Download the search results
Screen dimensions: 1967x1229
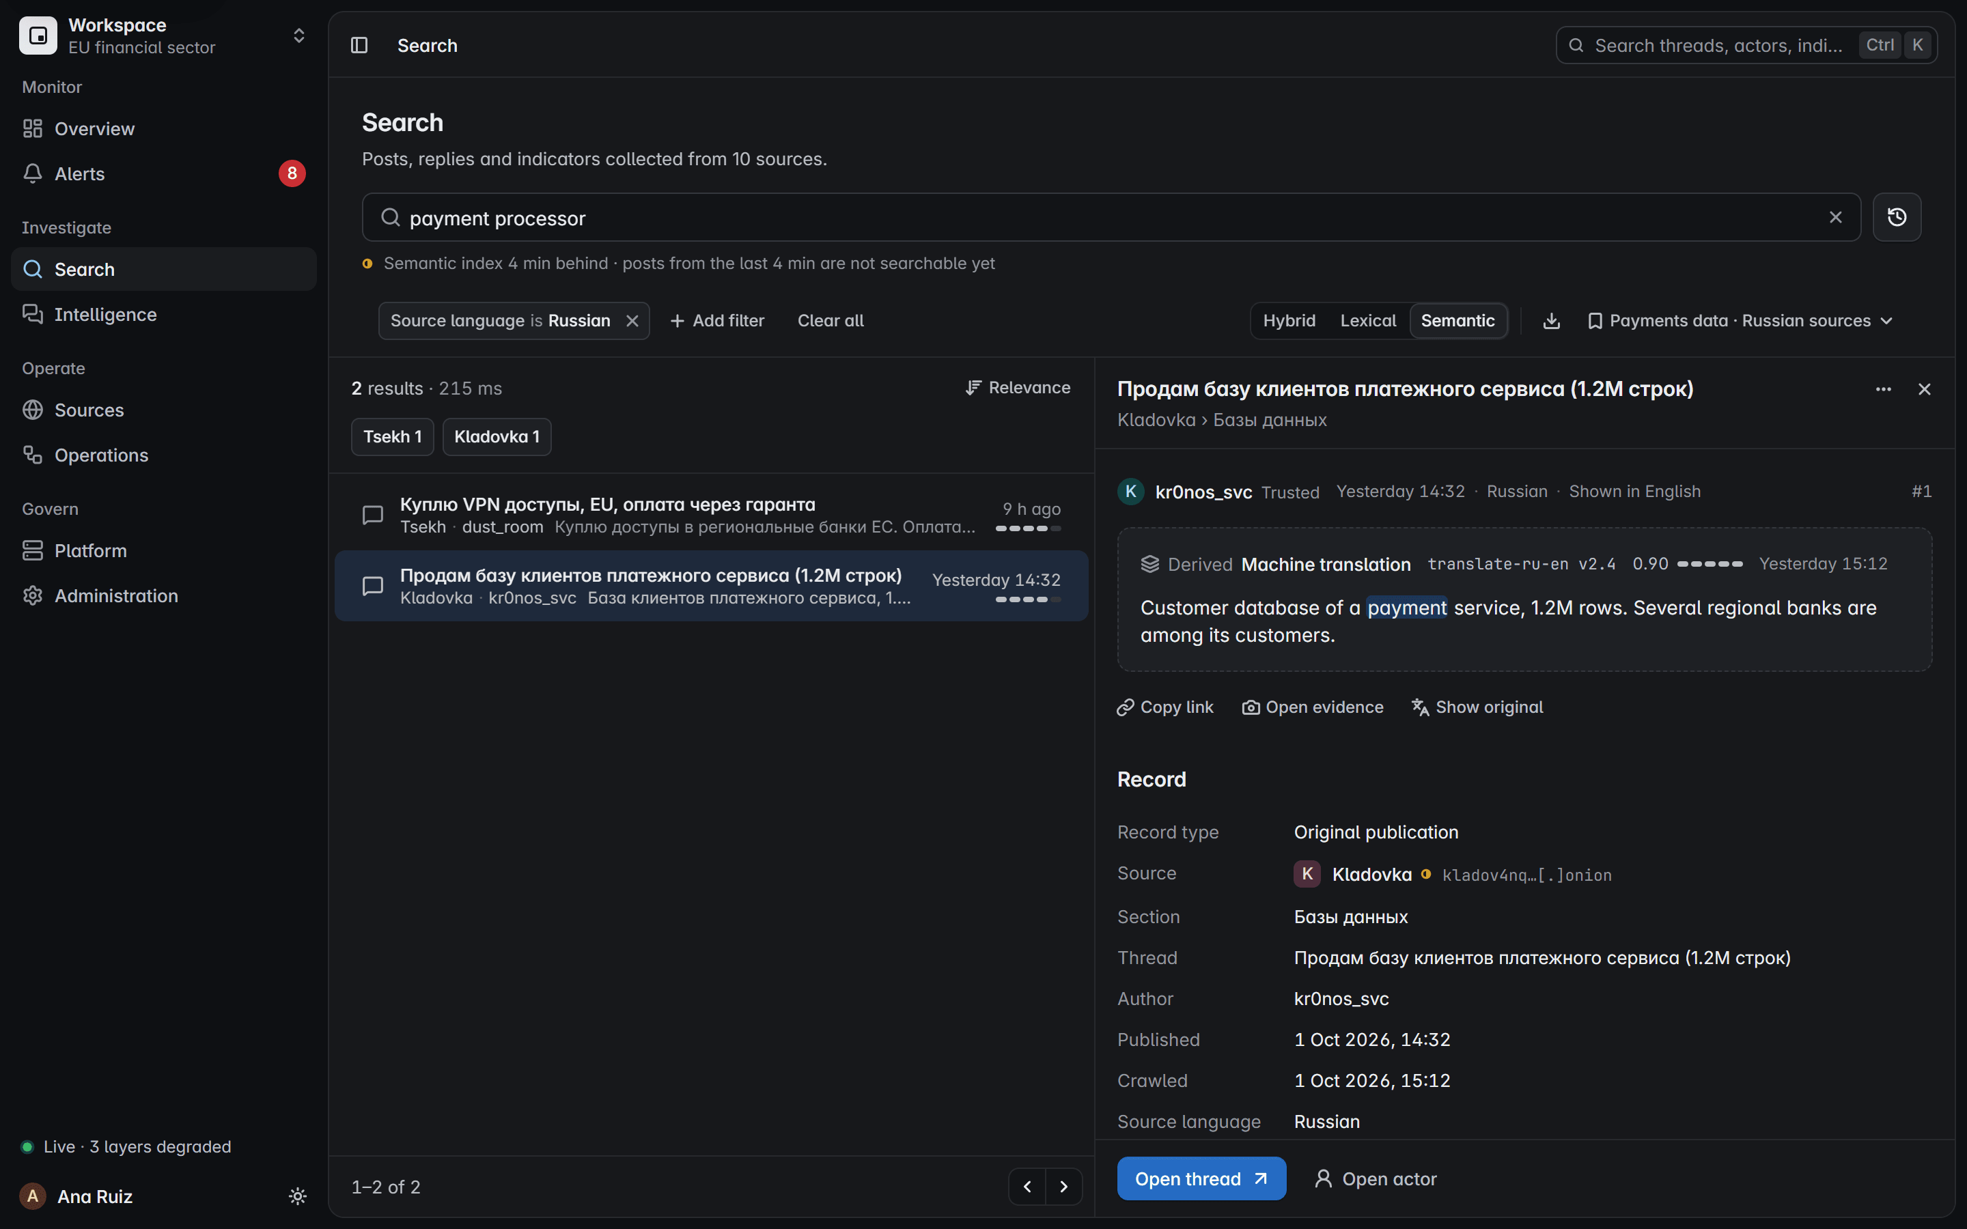pyautogui.click(x=1552, y=321)
